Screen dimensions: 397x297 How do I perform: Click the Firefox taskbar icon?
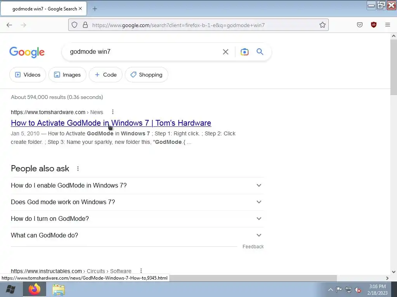[35, 289]
